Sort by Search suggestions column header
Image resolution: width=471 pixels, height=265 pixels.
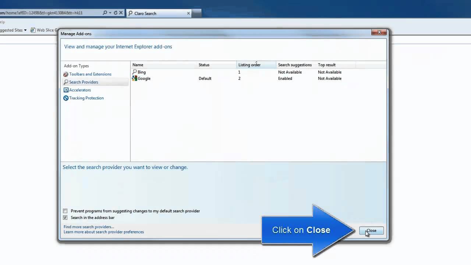(x=296, y=65)
